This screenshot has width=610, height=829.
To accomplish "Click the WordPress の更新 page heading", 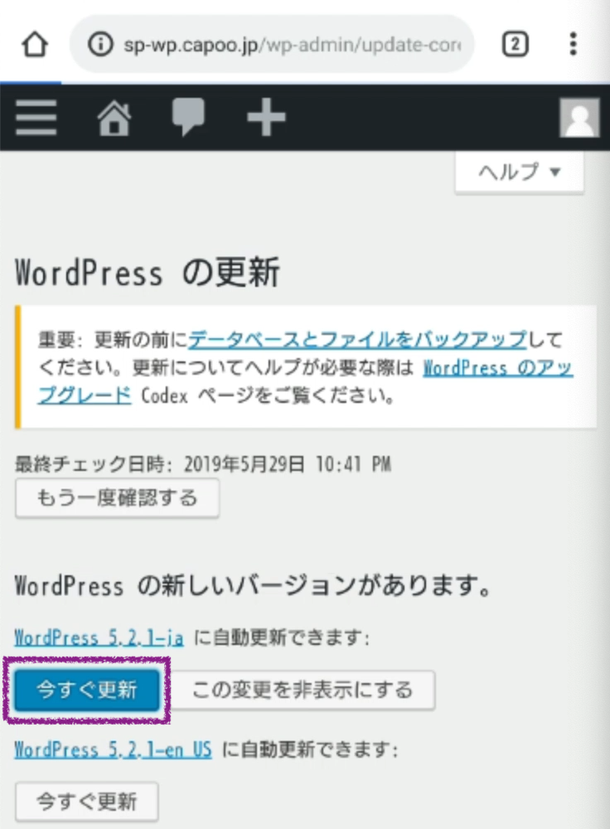I will click(x=148, y=273).
